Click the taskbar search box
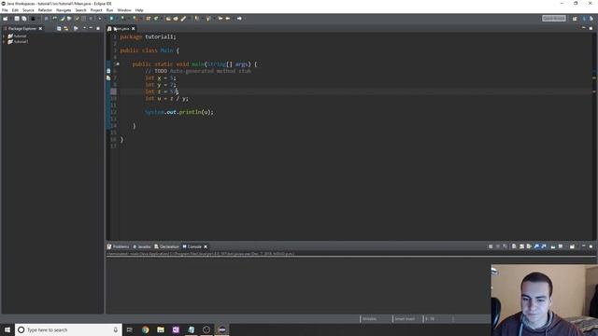The width and height of the screenshot is (598, 336). click(x=68, y=329)
